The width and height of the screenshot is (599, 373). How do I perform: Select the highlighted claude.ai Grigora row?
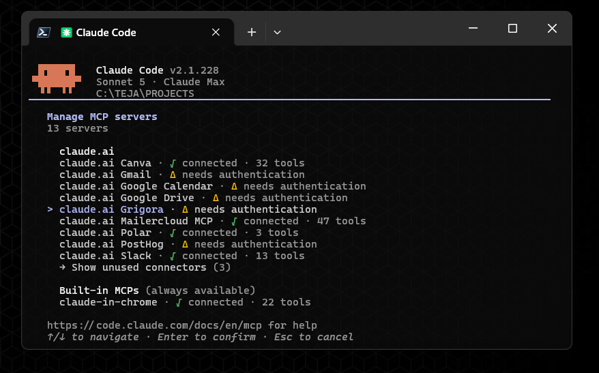182,209
